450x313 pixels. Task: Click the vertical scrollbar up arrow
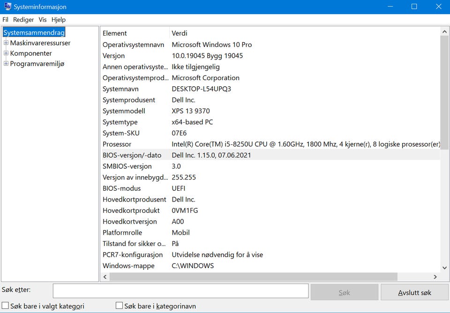pos(444,32)
